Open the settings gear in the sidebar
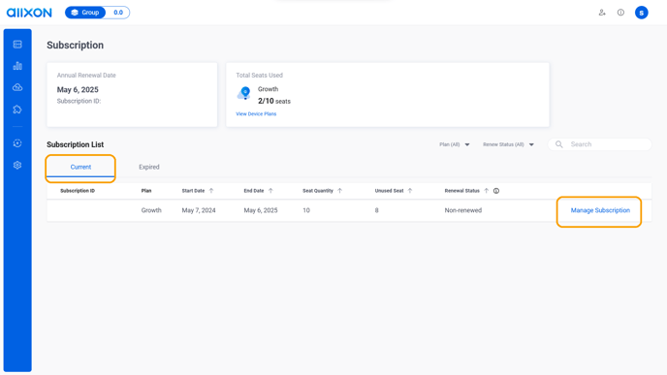 (17, 165)
